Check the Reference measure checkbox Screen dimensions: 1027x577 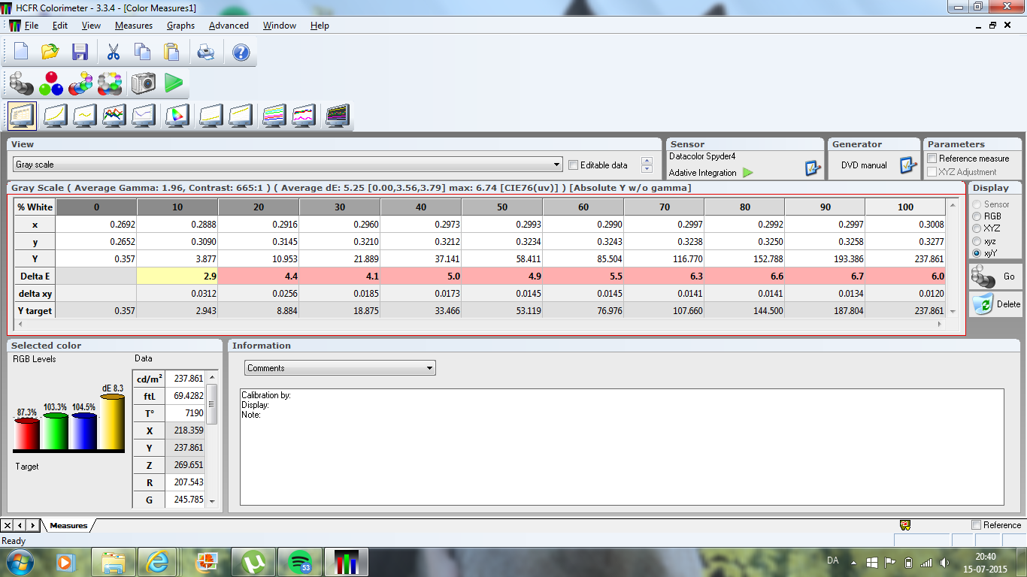932,159
